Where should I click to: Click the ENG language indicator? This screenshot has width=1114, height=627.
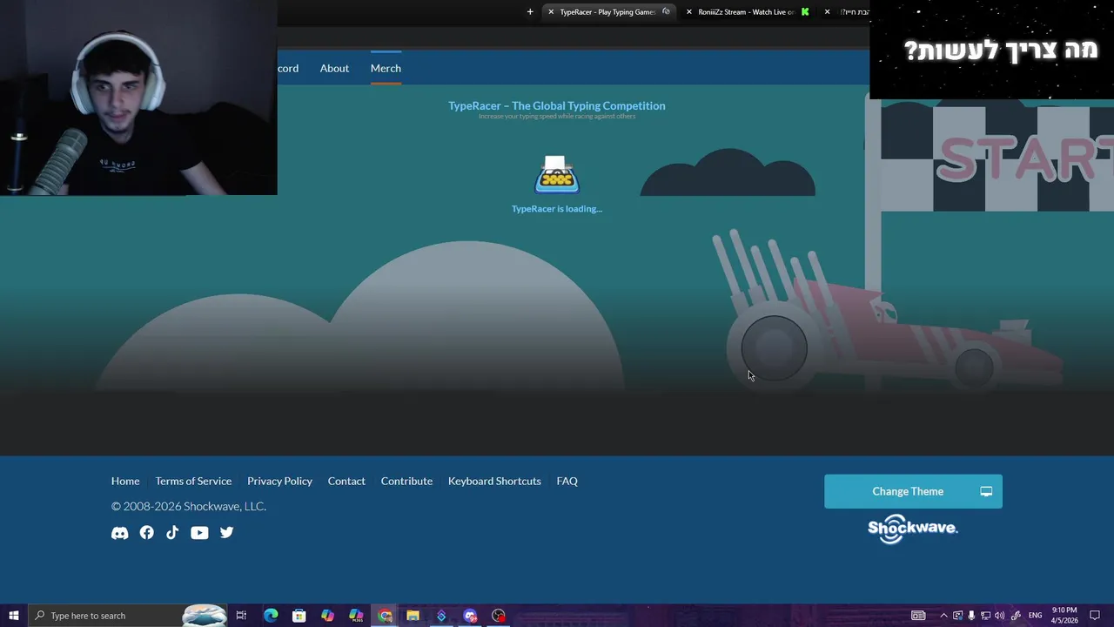pyautogui.click(x=1035, y=616)
